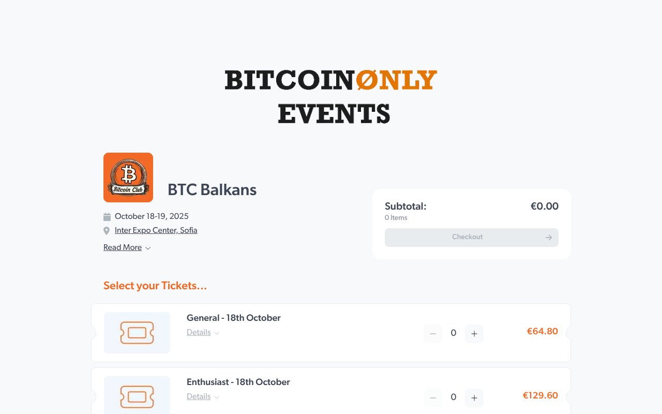Click the Read More link

[x=122, y=247]
